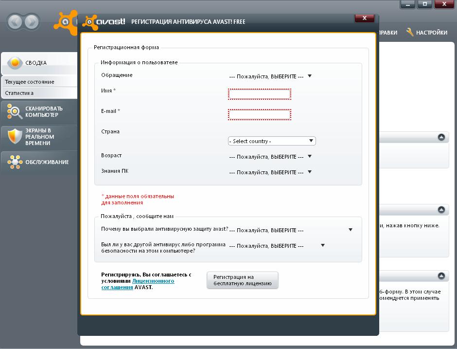Click the forward navigation arrow icon
Image resolution: width=457 pixels, height=349 pixels.
tap(32, 22)
